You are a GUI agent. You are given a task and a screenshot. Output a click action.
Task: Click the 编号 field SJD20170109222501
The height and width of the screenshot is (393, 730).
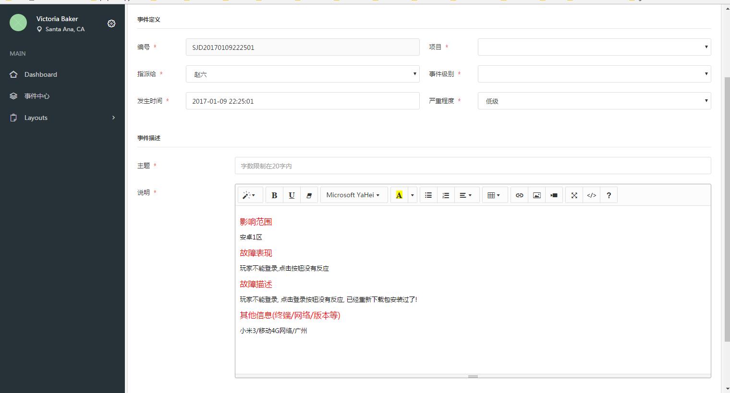(303, 47)
